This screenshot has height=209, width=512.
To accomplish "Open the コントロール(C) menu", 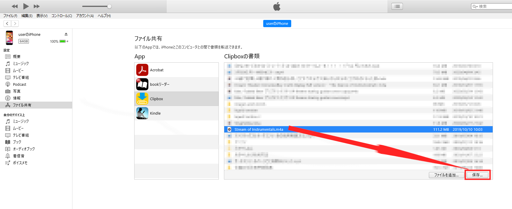I will coord(62,16).
